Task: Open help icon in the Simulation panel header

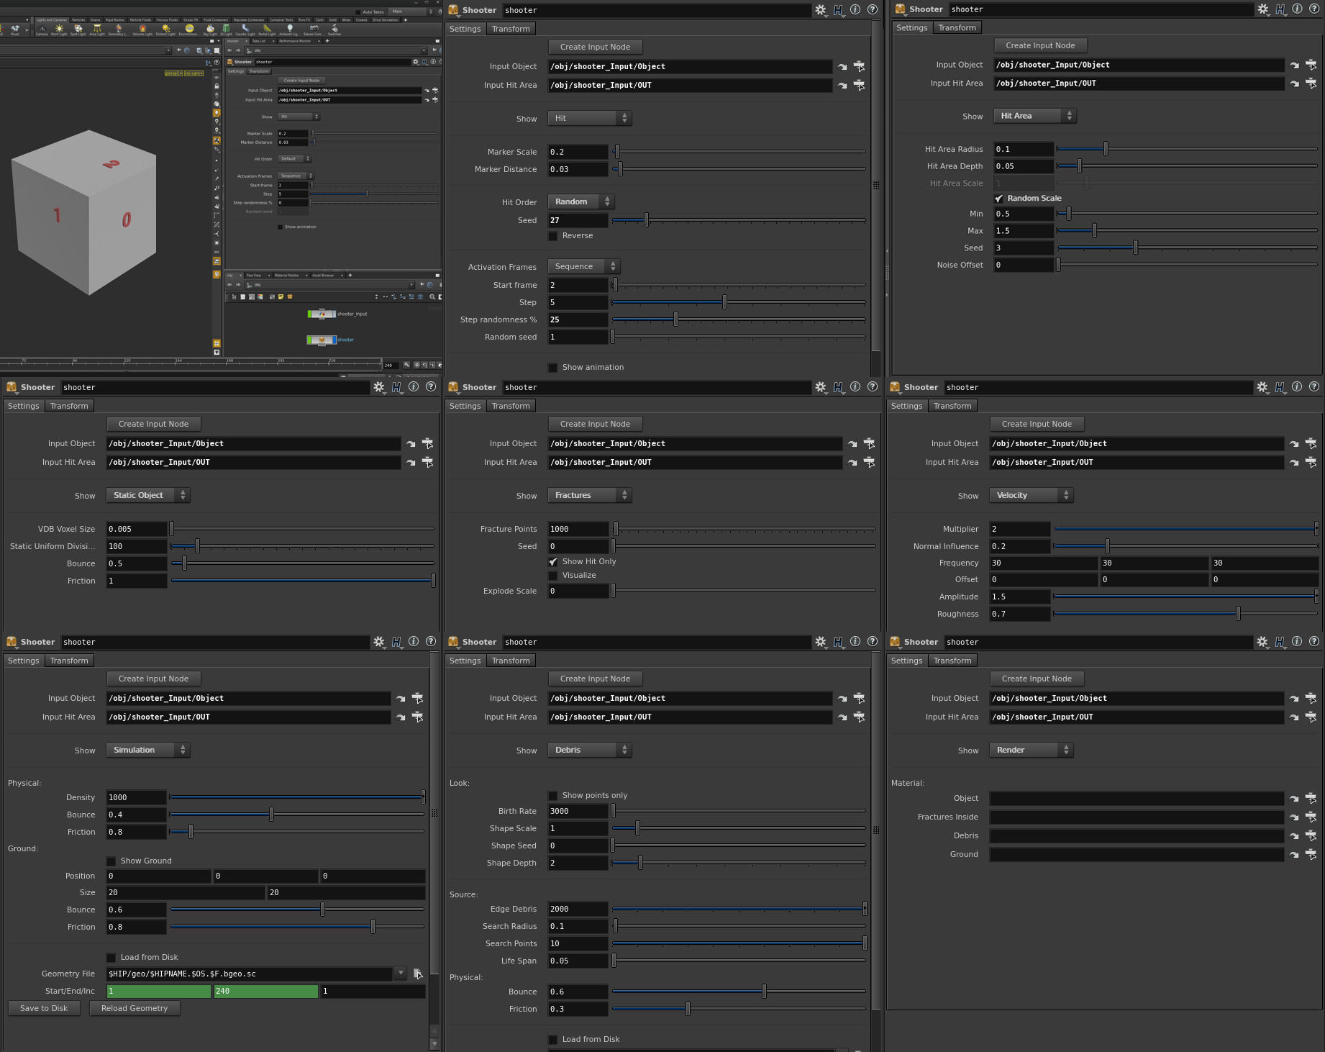Action: (430, 641)
